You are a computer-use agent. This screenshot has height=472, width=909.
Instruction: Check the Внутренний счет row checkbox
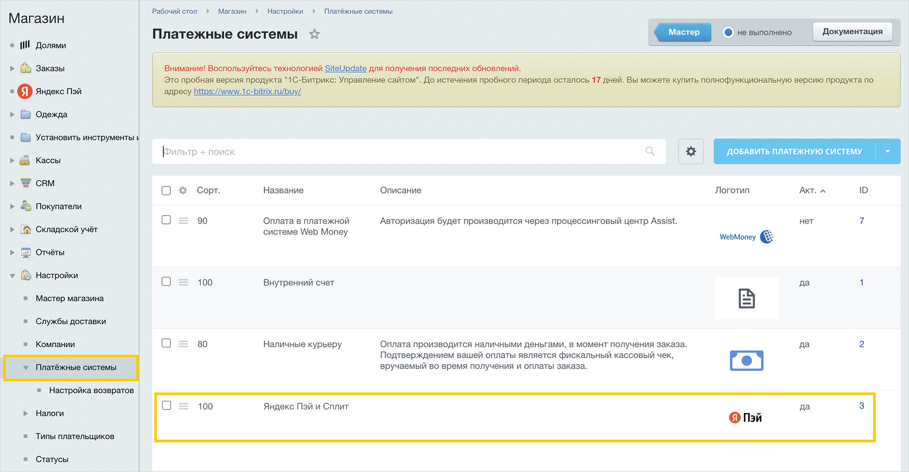point(166,282)
